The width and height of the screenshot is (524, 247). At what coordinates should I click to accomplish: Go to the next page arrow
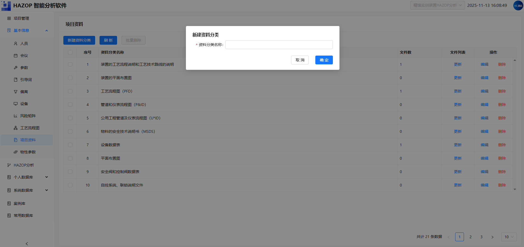pos(492,237)
